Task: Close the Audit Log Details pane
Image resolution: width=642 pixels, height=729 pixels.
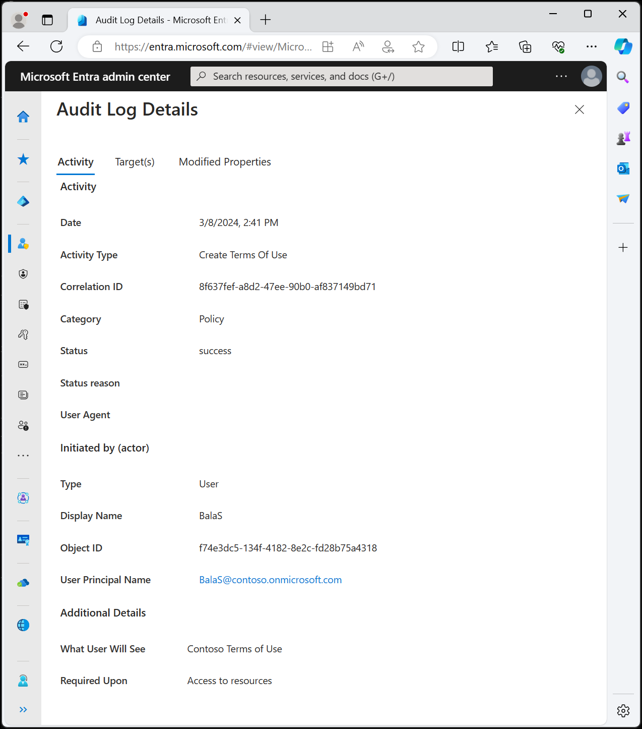Action: (579, 109)
